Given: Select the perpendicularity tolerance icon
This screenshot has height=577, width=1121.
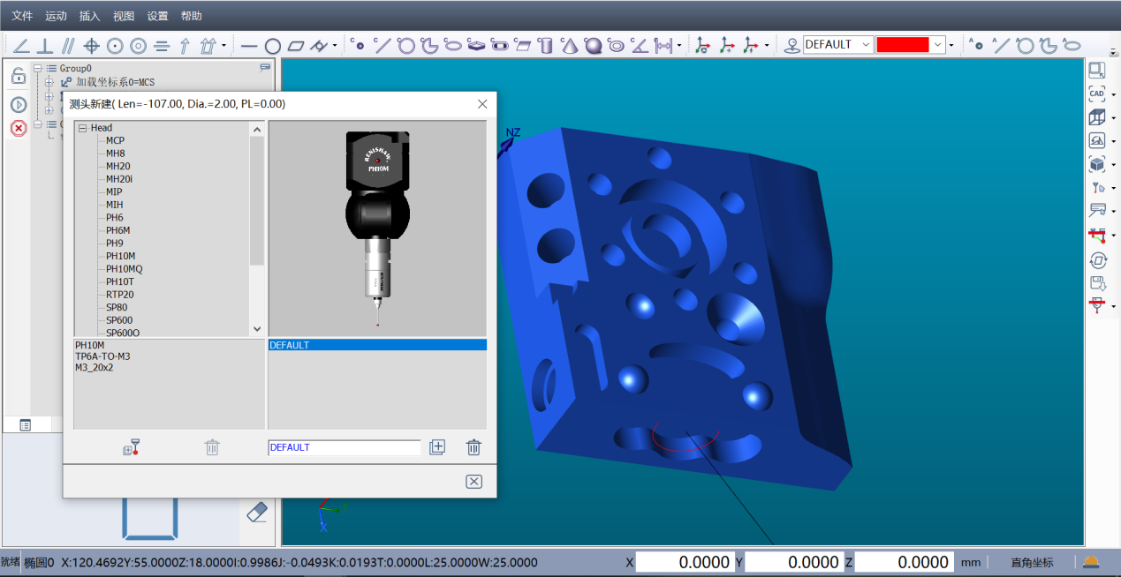Looking at the screenshot, I should pyautogui.click(x=44, y=45).
